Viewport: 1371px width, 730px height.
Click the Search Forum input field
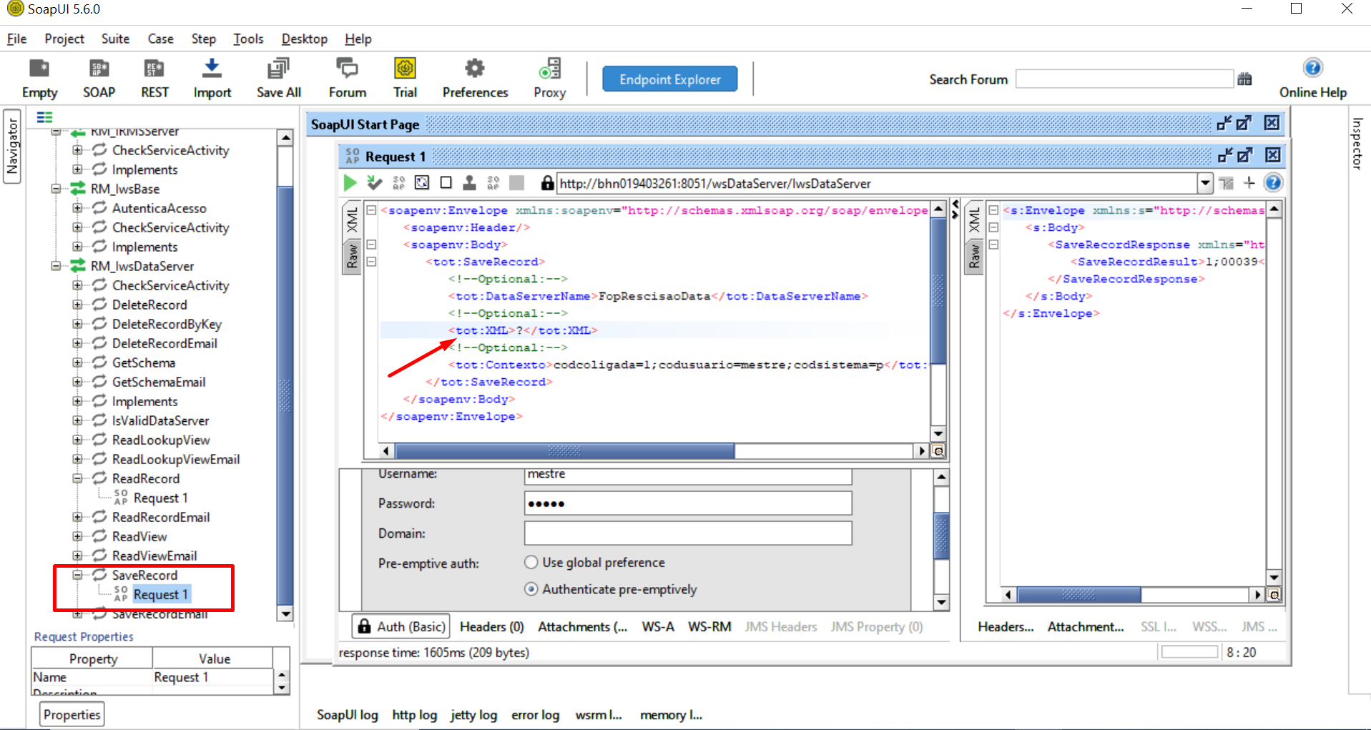1124,79
